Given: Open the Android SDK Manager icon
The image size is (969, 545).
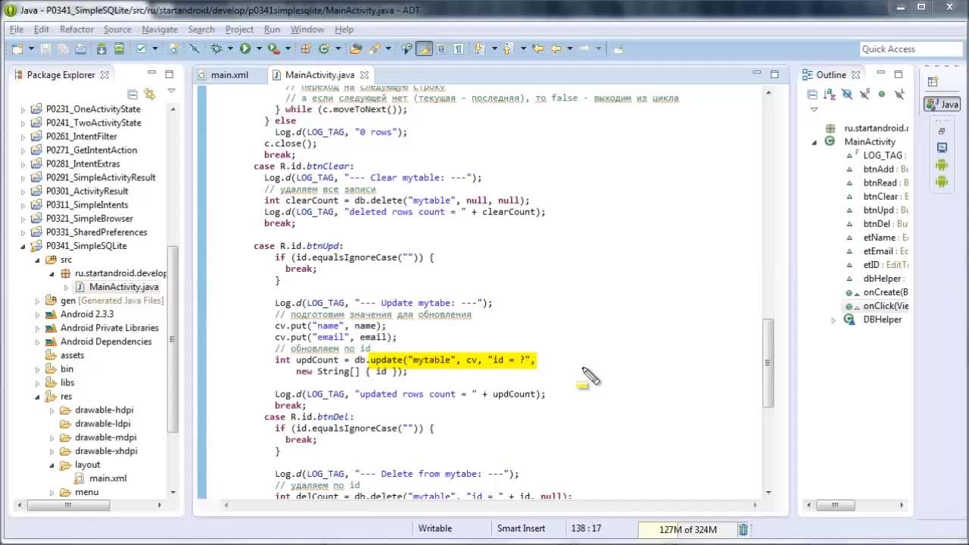Looking at the screenshot, I should (x=101, y=49).
